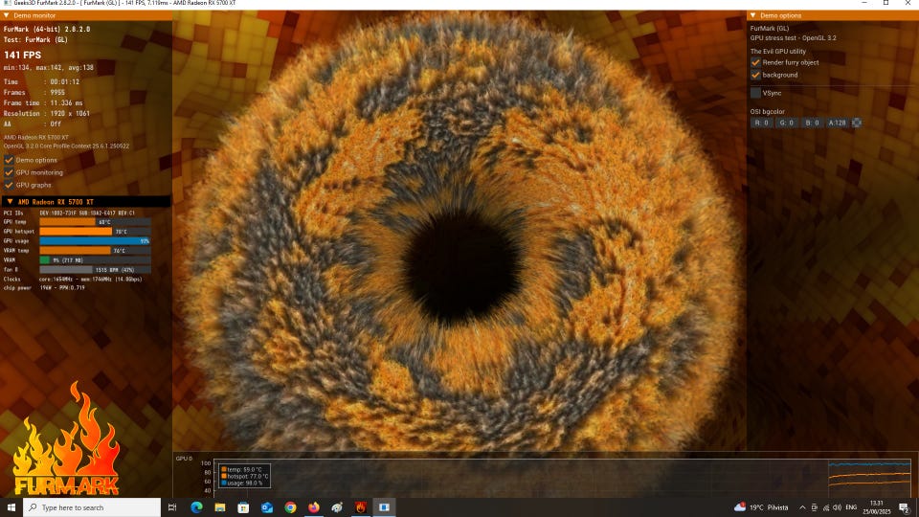Click the fan 0 RPM bar
The width and height of the screenshot is (919, 517).
(95, 270)
